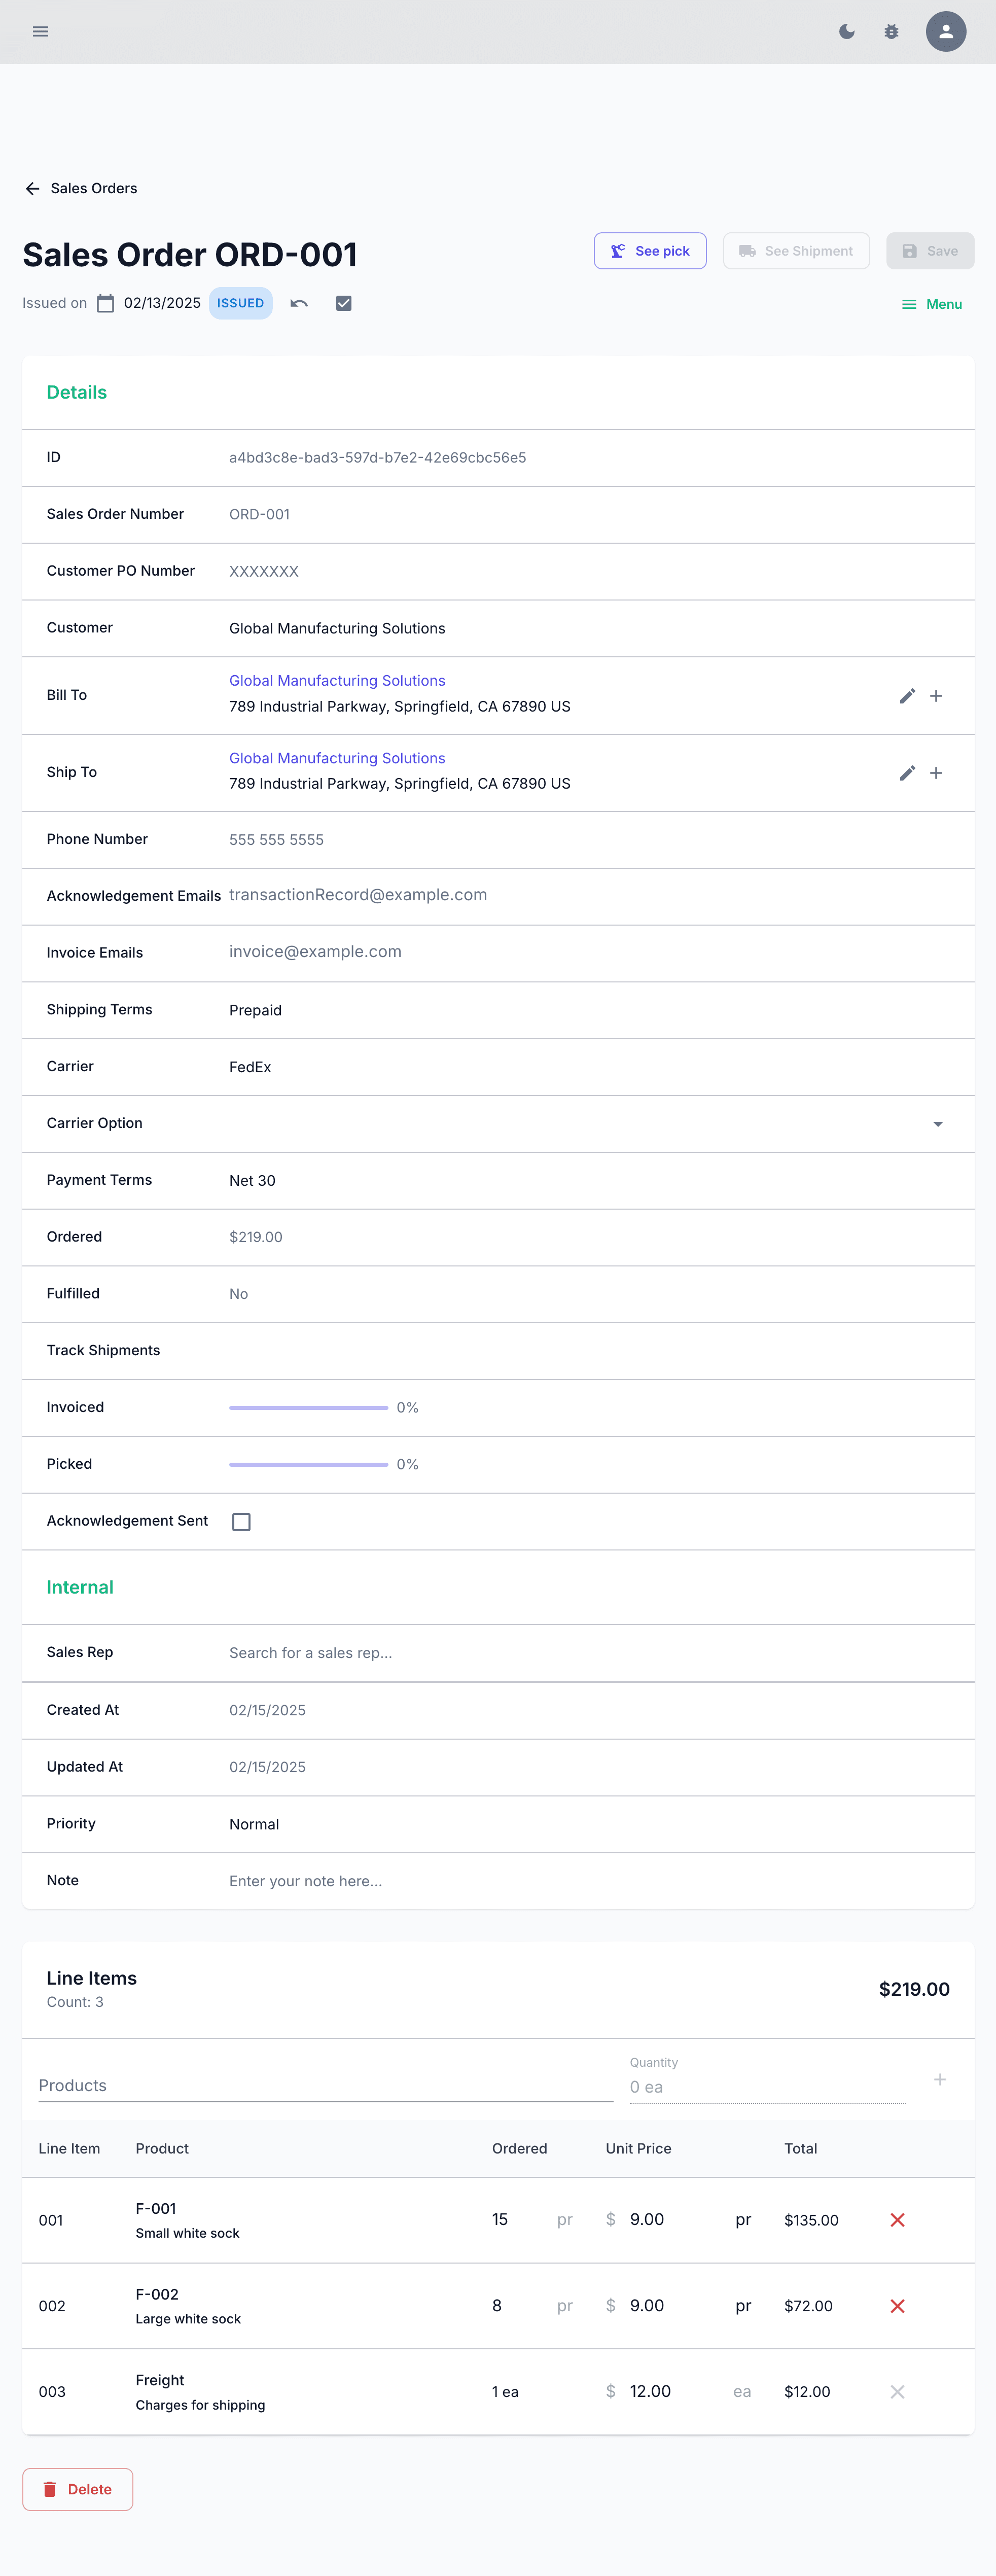This screenshot has height=2576, width=996.
Task: Toggle dark mode moon icon
Action: 847,32
